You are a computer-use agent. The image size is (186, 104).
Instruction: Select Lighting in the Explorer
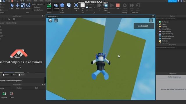[x=164, y=27]
